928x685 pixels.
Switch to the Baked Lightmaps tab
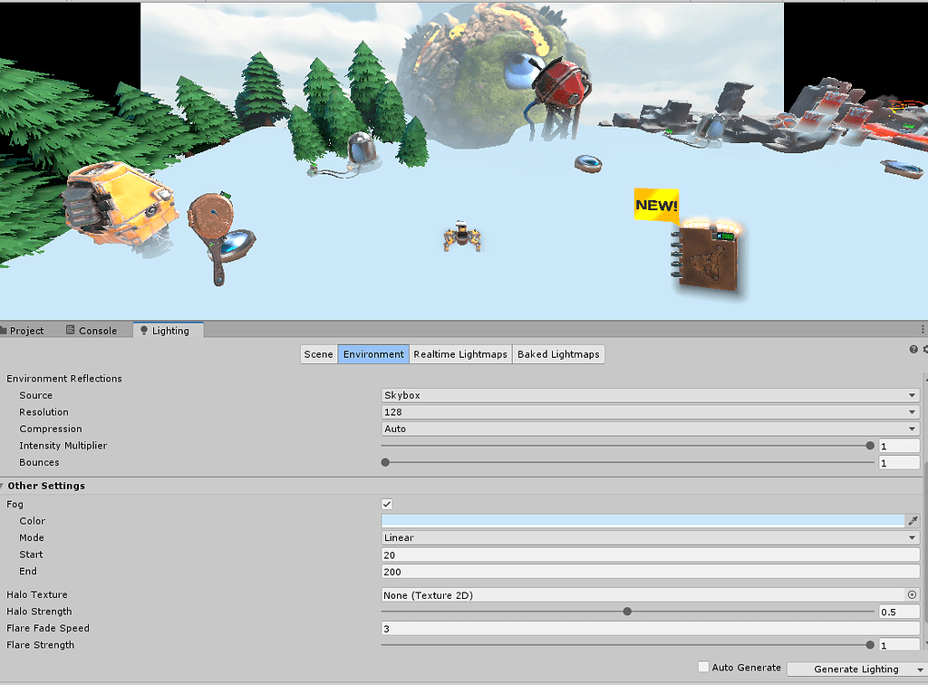pos(558,354)
